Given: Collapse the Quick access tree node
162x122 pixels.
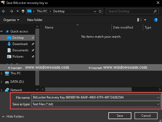Looking at the screenshot, I should coord(2,31).
